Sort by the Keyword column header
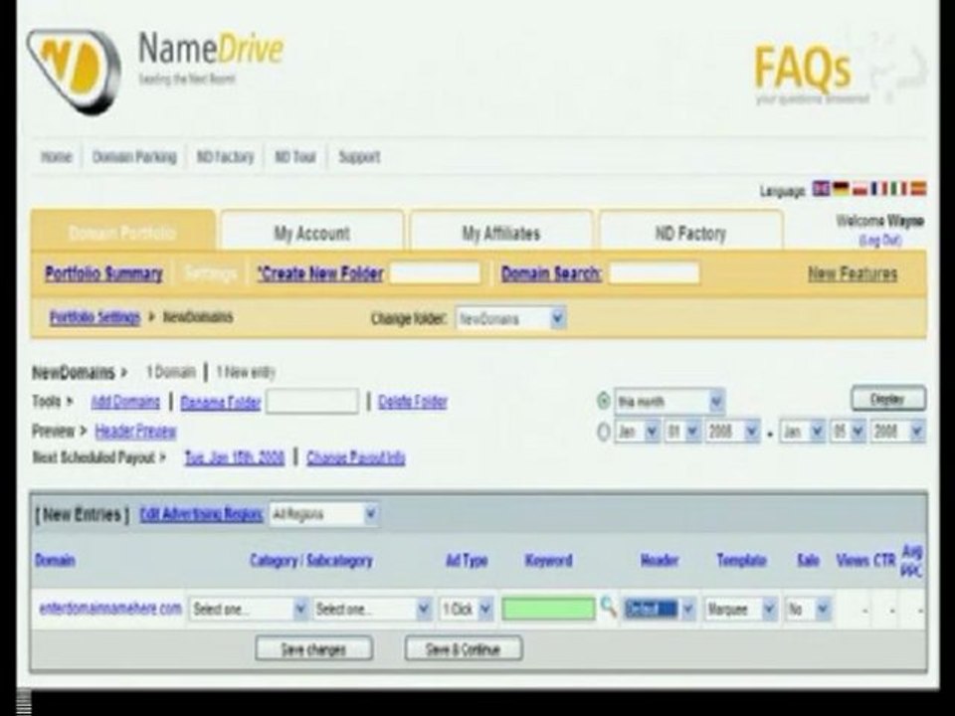The height and width of the screenshot is (716, 955). [x=548, y=560]
